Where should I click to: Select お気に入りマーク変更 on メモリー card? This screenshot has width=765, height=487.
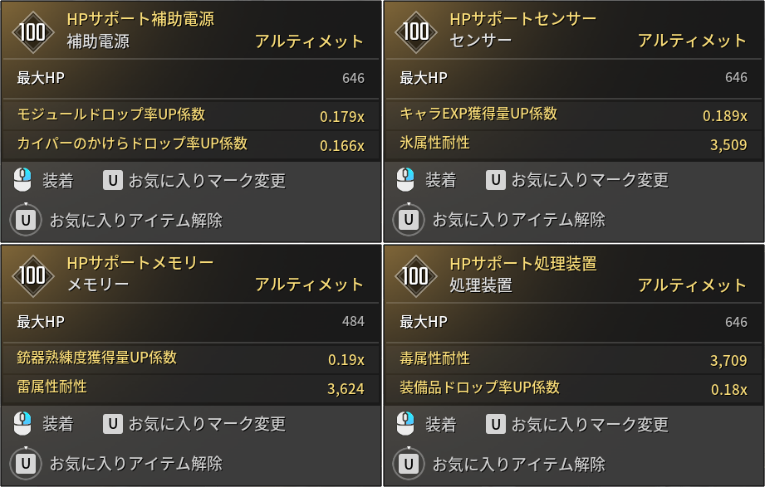[x=208, y=424]
